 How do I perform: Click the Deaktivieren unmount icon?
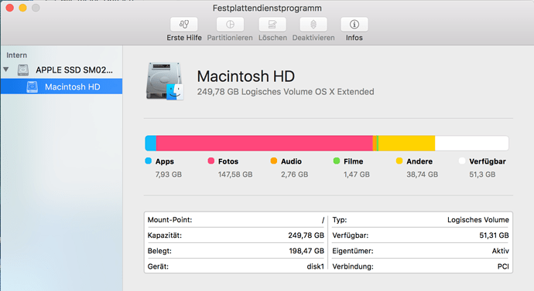(x=313, y=25)
